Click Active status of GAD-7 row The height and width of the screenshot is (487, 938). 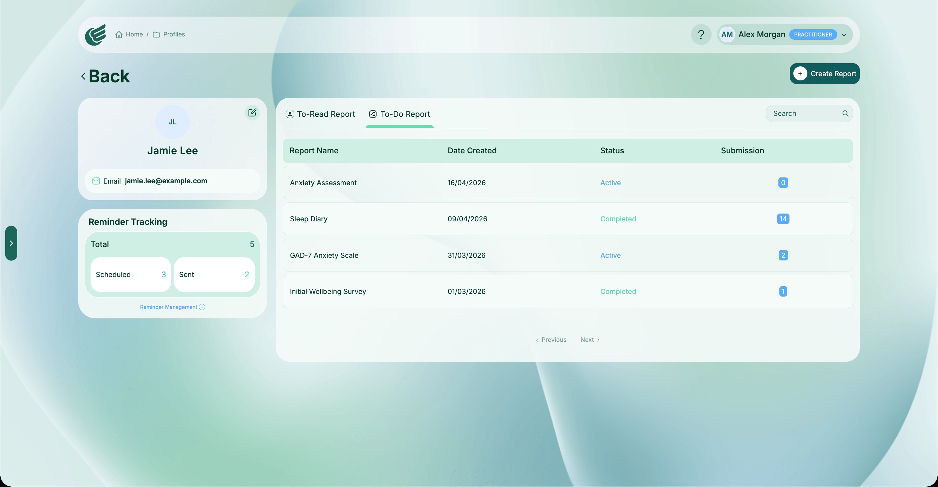[610, 255]
